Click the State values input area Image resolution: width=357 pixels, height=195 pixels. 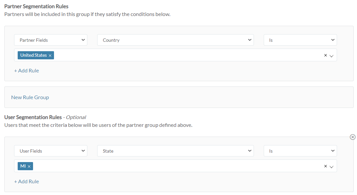(x=164, y=166)
